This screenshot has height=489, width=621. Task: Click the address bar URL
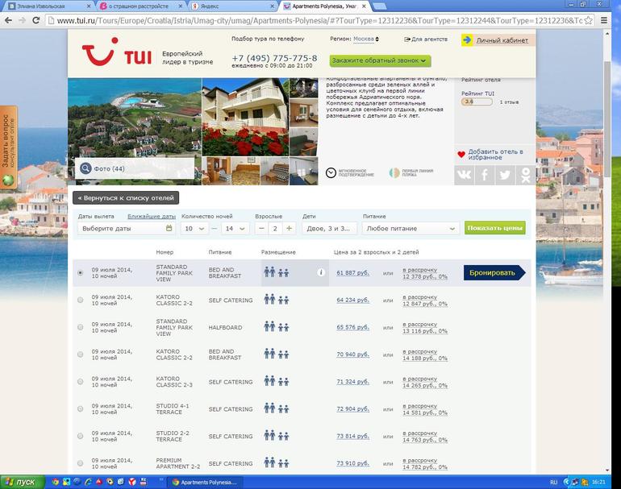319,20
